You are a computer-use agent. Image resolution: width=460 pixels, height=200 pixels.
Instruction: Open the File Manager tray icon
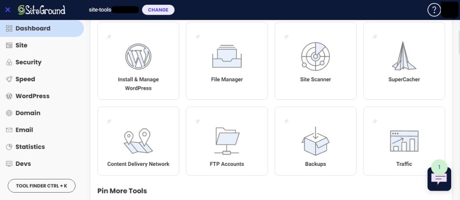click(227, 56)
